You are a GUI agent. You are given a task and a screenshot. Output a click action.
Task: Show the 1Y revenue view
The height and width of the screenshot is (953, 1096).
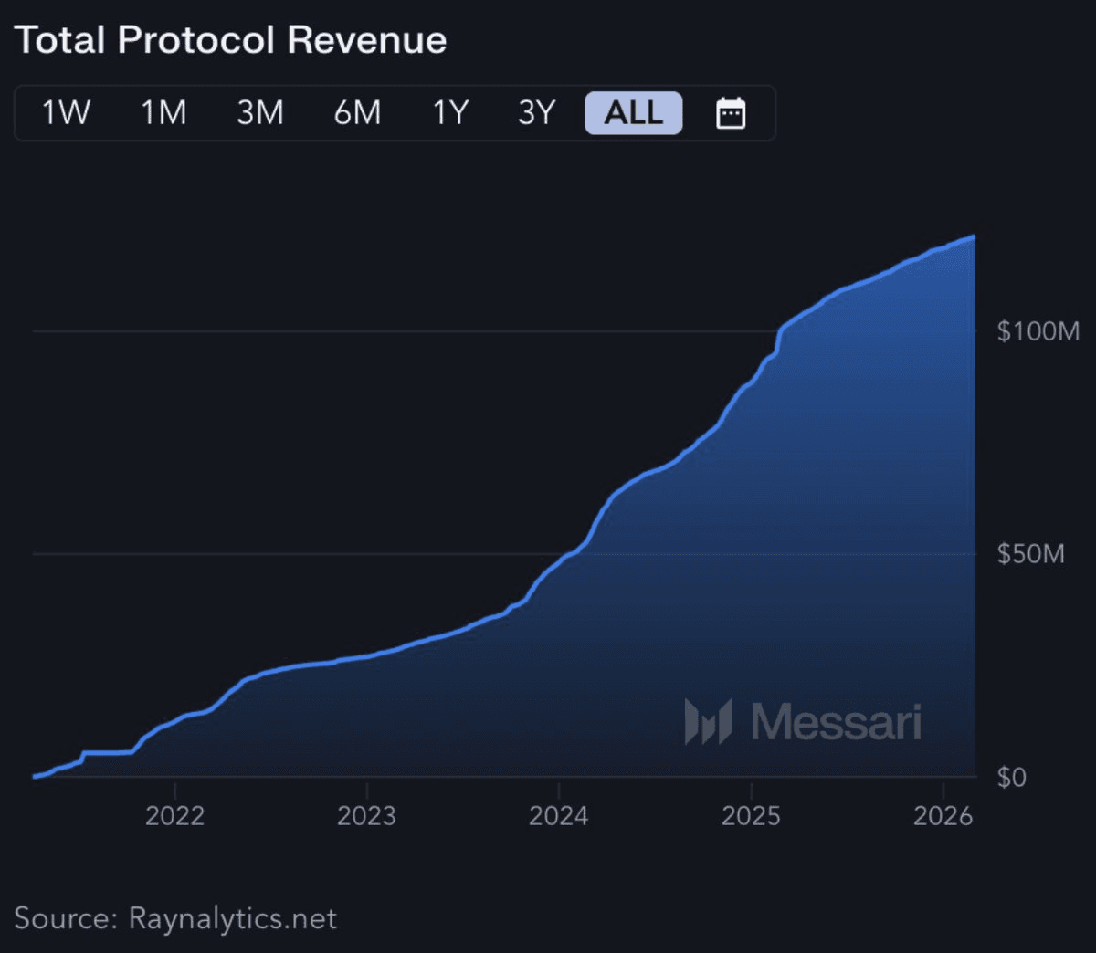pos(450,113)
